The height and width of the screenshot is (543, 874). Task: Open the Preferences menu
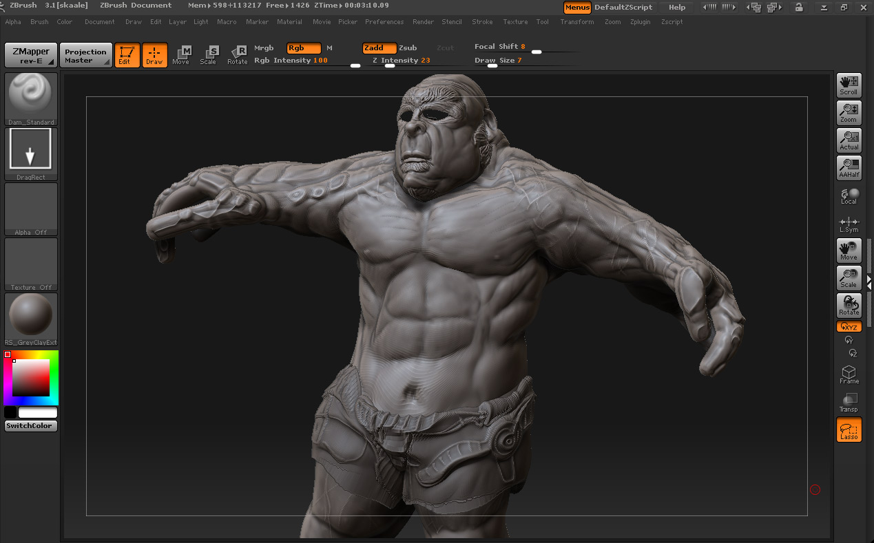[384, 22]
